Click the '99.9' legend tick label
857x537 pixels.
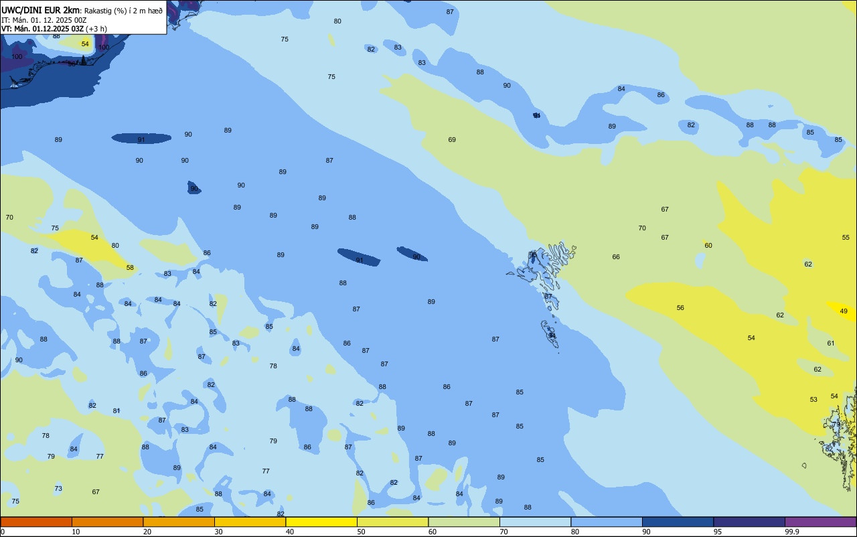click(x=793, y=532)
